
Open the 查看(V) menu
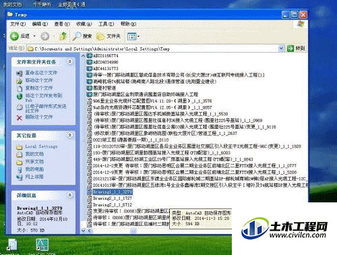click(62, 24)
